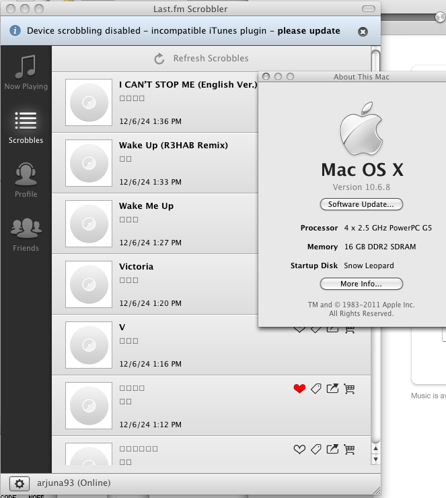
Task: Click the please update link in banner
Action: click(x=309, y=31)
